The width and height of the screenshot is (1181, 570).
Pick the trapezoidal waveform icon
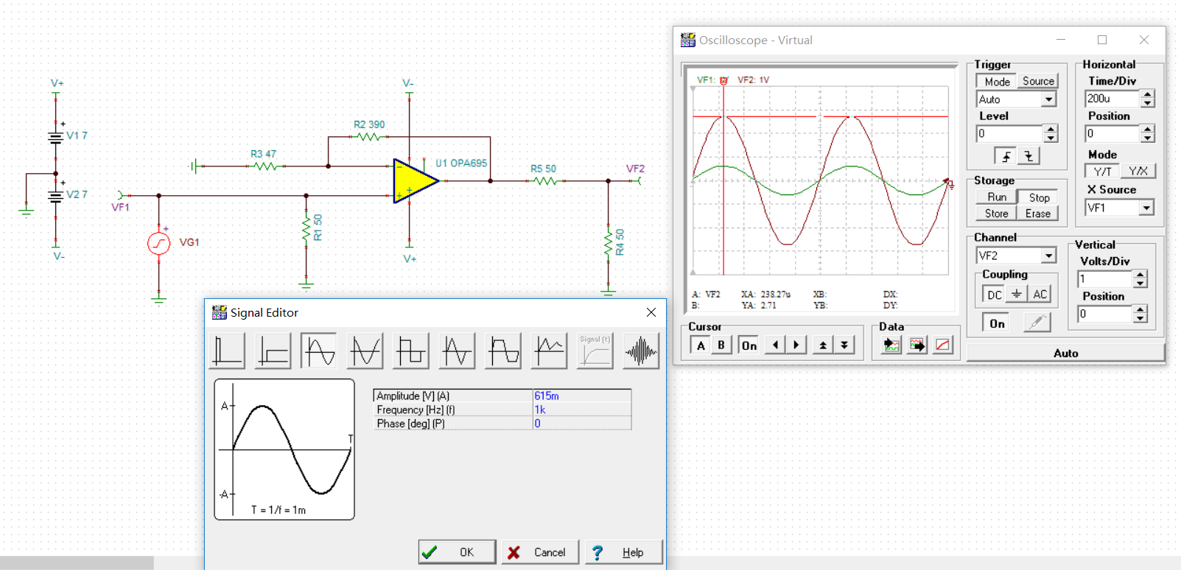tap(503, 350)
